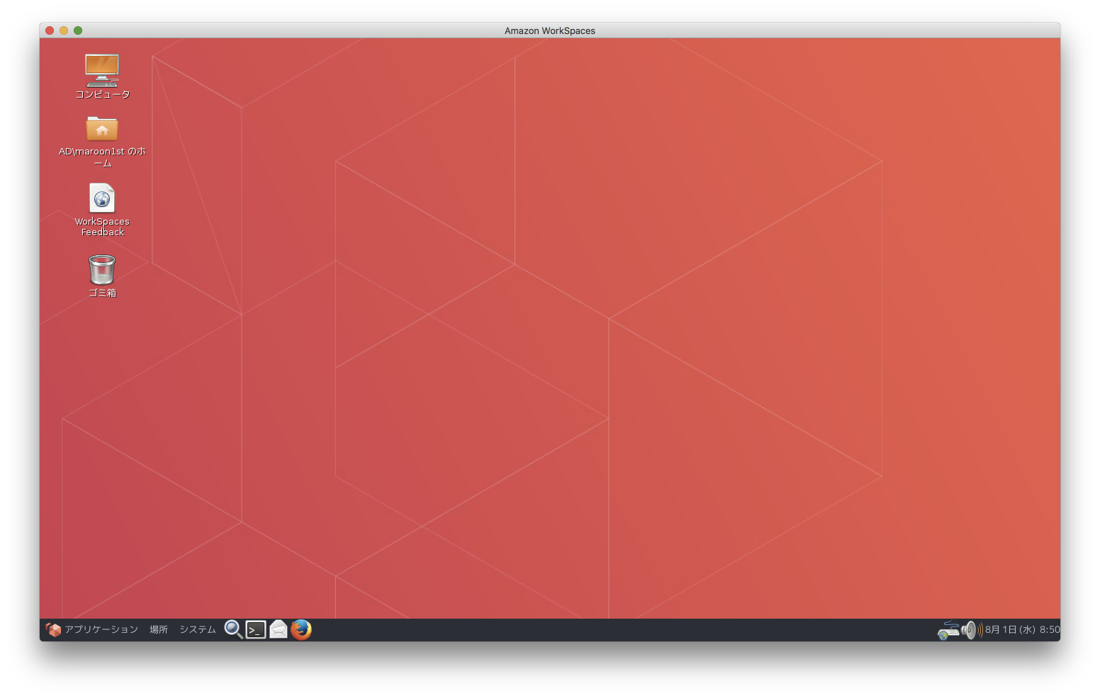Screen dimensions: 1100x698
Task: Click the keyboard input method tray icon
Action: (947, 630)
